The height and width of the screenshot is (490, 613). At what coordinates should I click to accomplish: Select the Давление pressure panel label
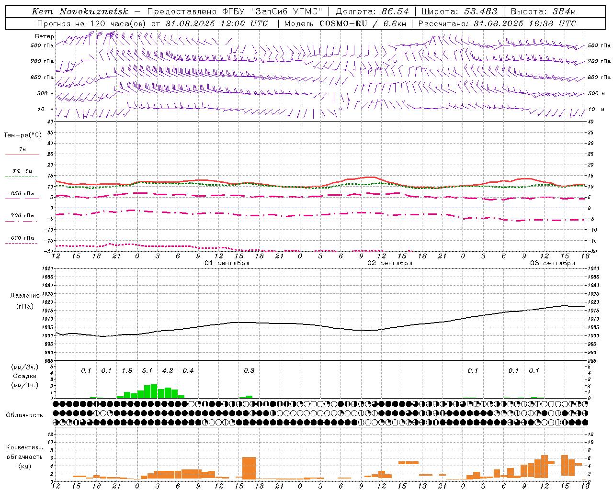24,296
